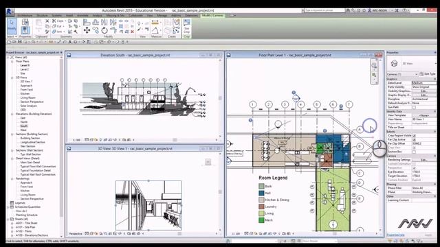Select the Modify tool in ribbon

[x=12, y=25]
